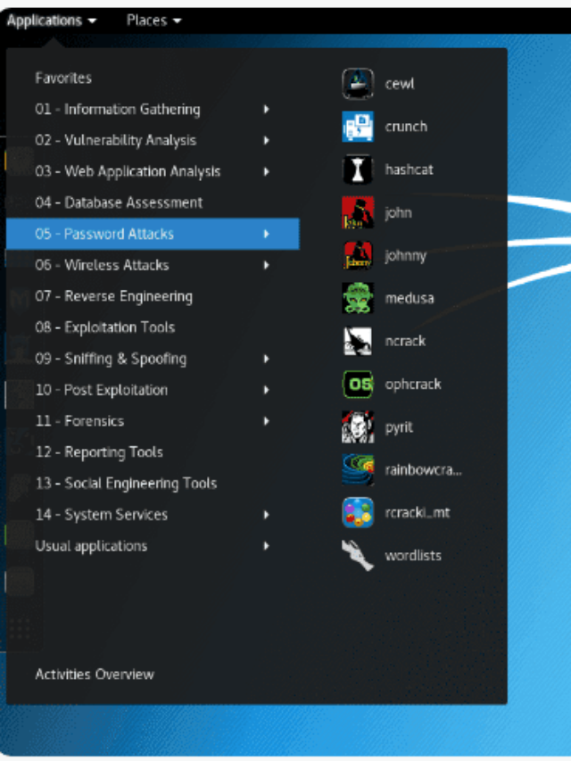Select 05 - Password Attacks category
This screenshot has width=571, height=761.
click(153, 234)
